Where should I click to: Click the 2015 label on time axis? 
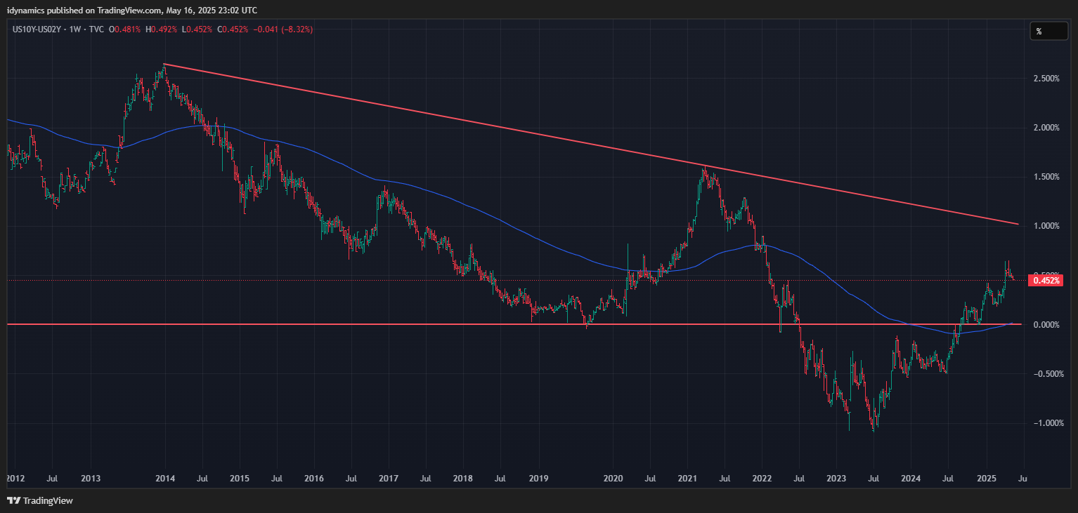[239, 479]
